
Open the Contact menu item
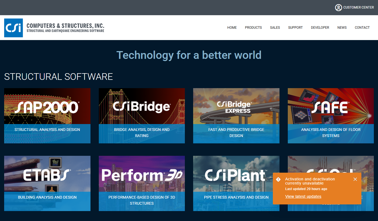click(x=362, y=28)
